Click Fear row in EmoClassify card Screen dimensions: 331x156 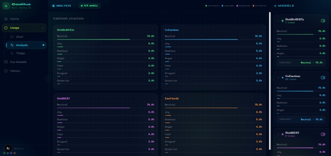214,135
